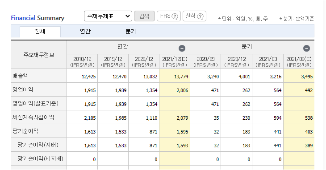Click the 당기순이익(지배) row label
This screenshot has width=326, height=170.
pos(38,145)
